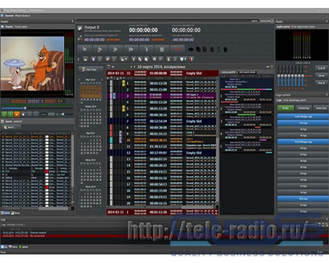Select the purple highlighted playlist row 3

coord(163,96)
